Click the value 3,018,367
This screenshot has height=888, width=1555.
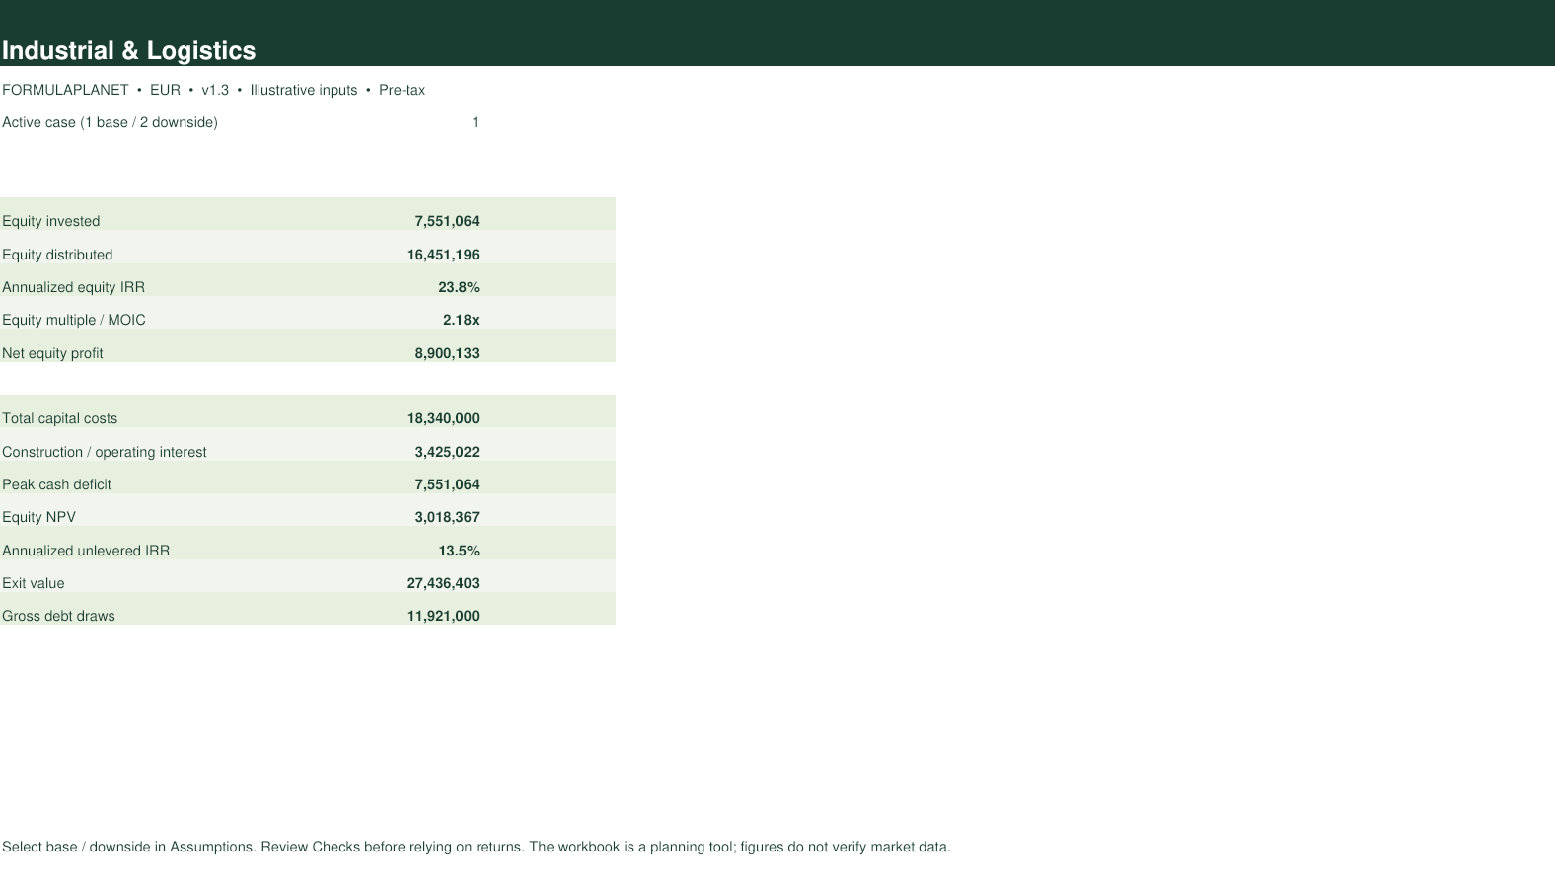tap(447, 517)
